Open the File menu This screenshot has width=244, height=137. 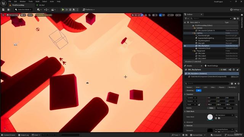click(x=10, y=2)
